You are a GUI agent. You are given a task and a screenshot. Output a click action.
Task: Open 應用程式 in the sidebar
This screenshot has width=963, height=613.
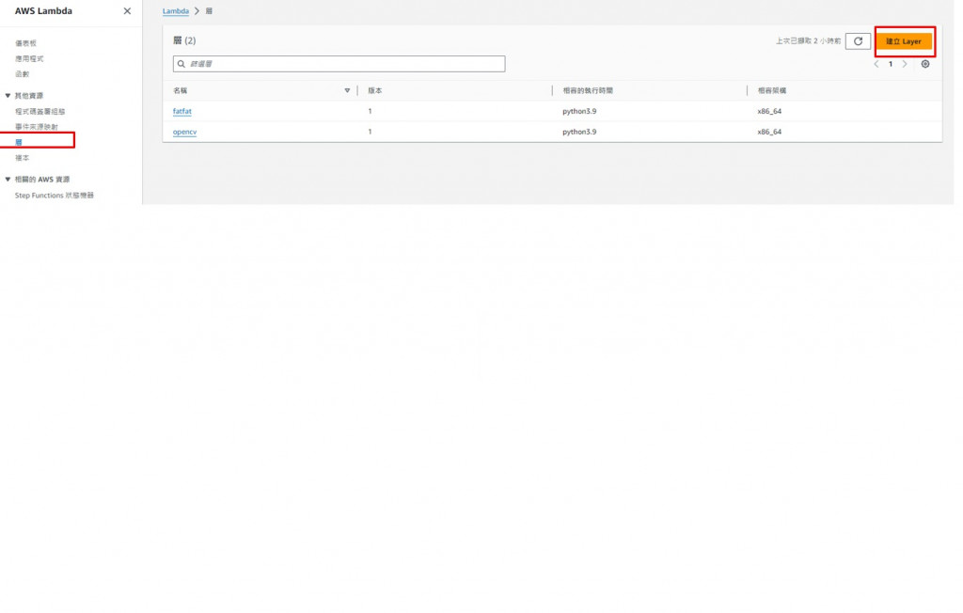click(x=29, y=58)
